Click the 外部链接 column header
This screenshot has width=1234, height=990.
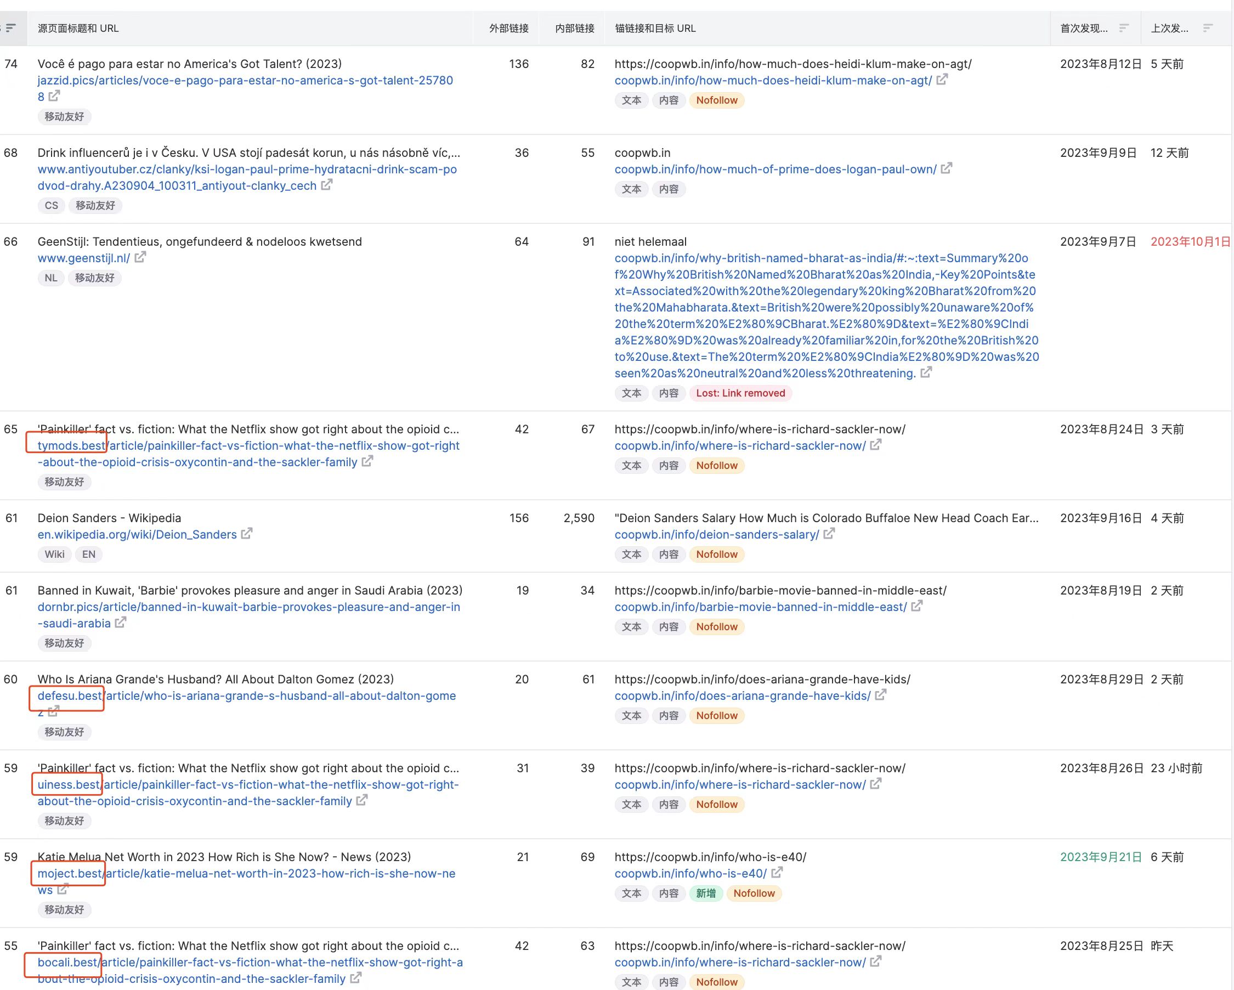coord(509,28)
